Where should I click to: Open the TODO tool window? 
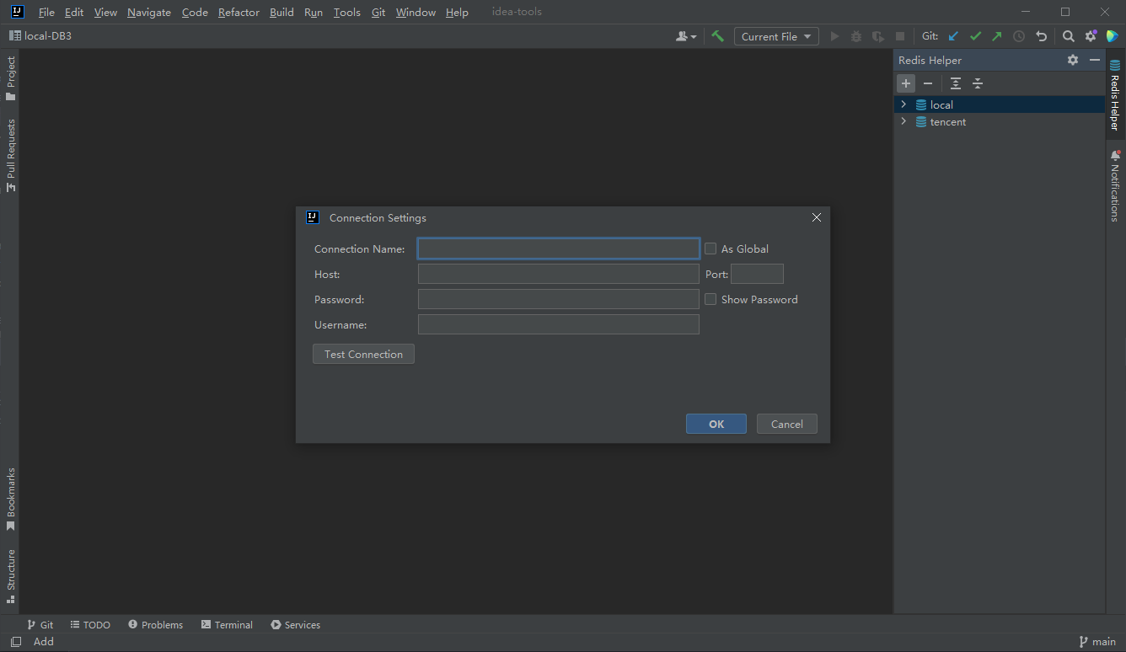90,624
